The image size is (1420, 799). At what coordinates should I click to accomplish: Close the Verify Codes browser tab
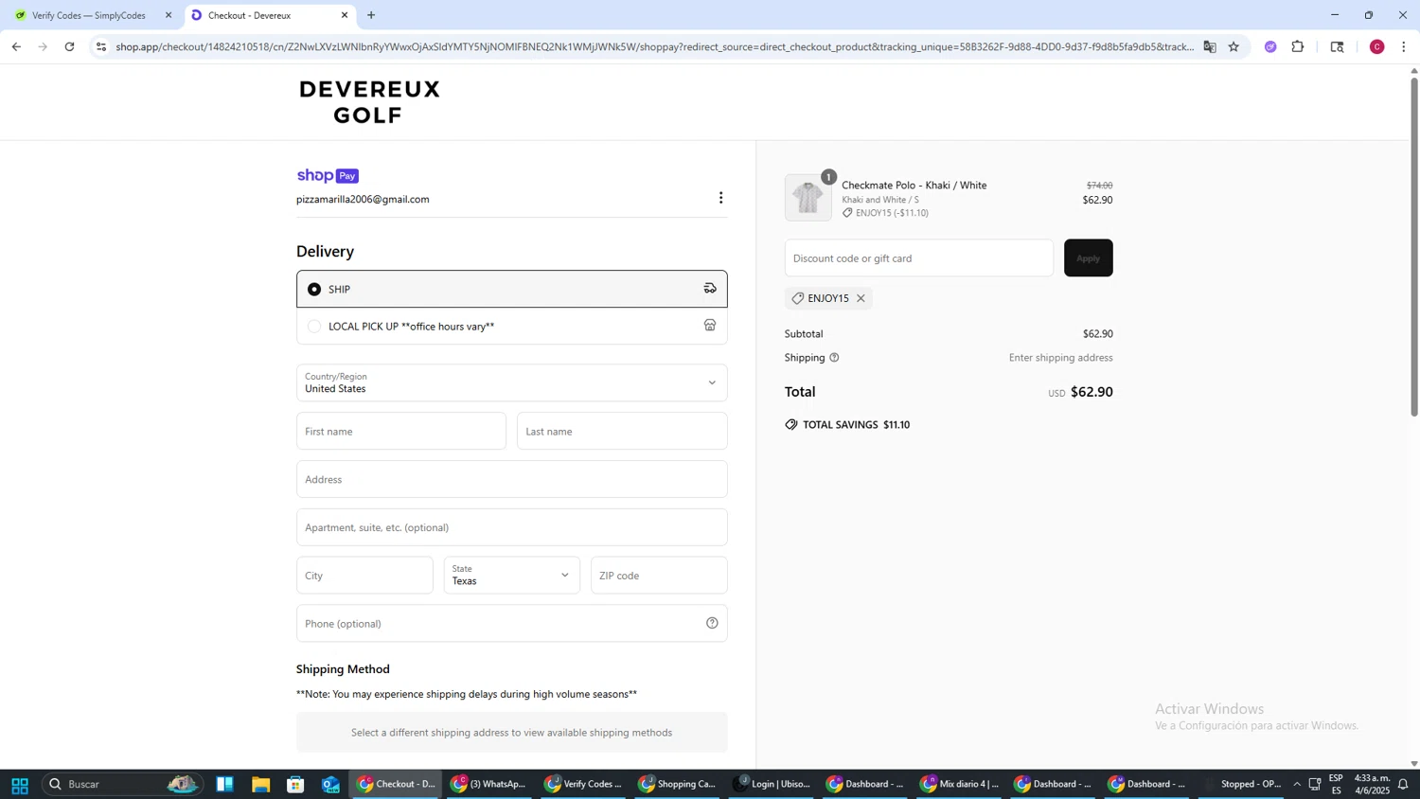pyautogui.click(x=169, y=15)
